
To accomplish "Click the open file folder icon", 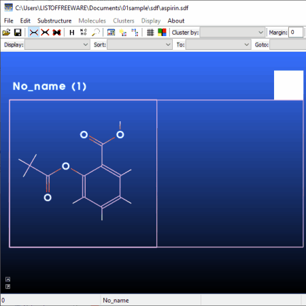I will [x=6, y=33].
